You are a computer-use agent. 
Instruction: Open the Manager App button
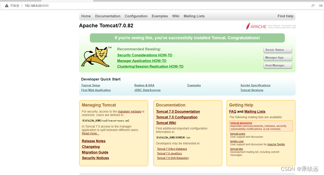278,58
